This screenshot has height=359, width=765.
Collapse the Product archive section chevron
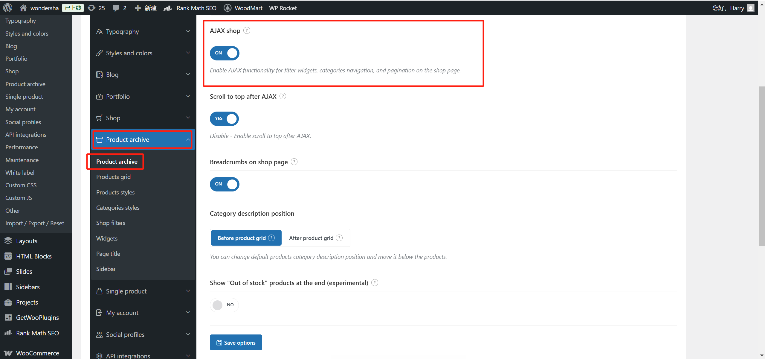(188, 139)
